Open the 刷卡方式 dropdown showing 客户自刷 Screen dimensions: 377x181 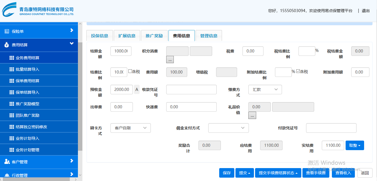pyautogui.click(x=131, y=128)
